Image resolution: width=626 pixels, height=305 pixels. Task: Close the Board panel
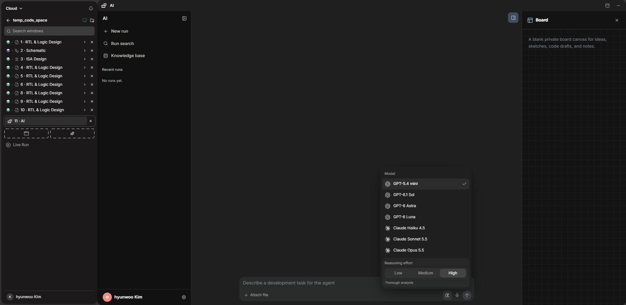coord(617,20)
